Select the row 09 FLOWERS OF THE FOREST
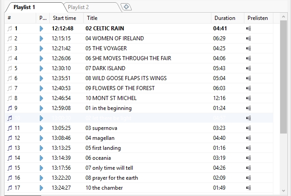 [120, 88]
